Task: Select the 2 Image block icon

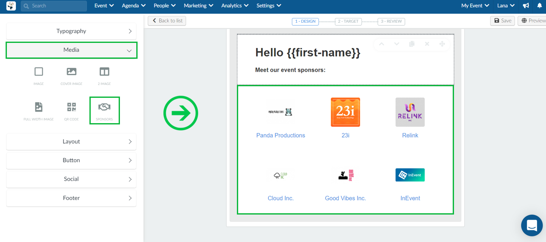Action: point(104,72)
